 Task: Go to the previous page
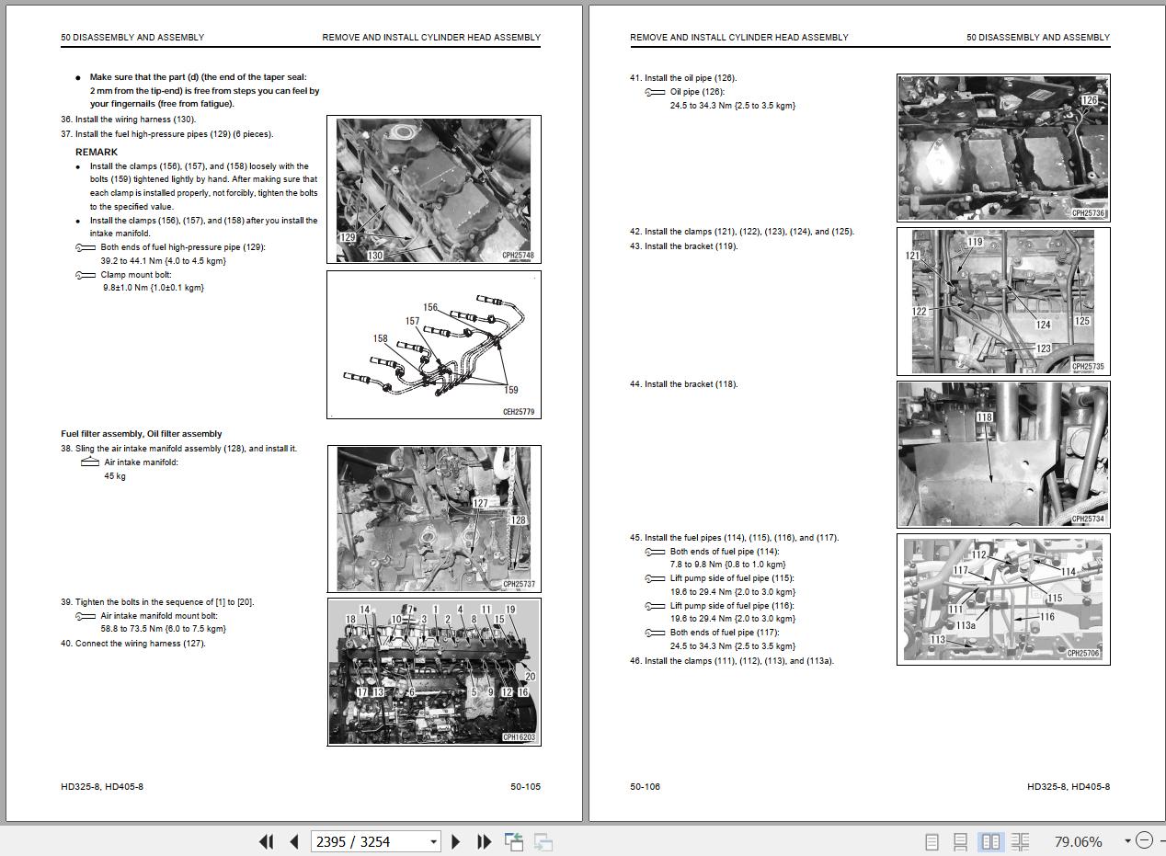point(294,841)
